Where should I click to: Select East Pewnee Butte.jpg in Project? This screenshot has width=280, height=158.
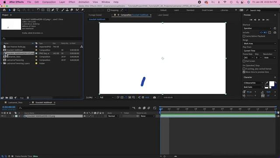pyautogui.click(x=16, y=47)
